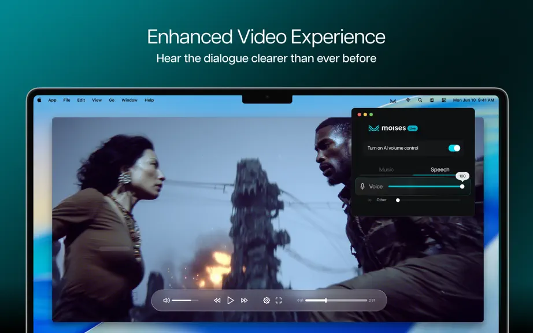Maximize the Moises panel with green button
Screen dimensions: 533x333
pyautogui.click(x=371, y=114)
